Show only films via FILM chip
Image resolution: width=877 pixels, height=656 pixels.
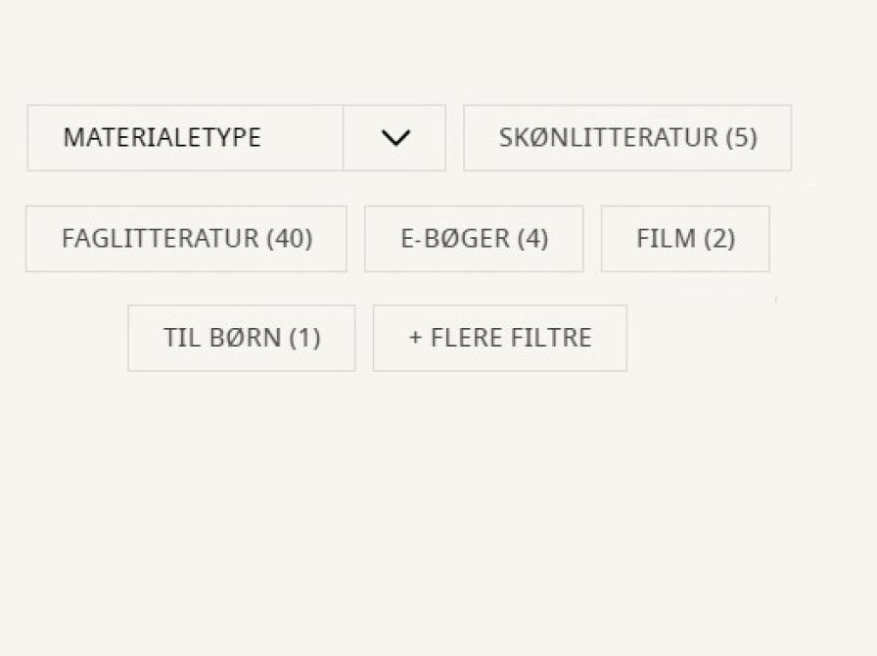tap(685, 239)
